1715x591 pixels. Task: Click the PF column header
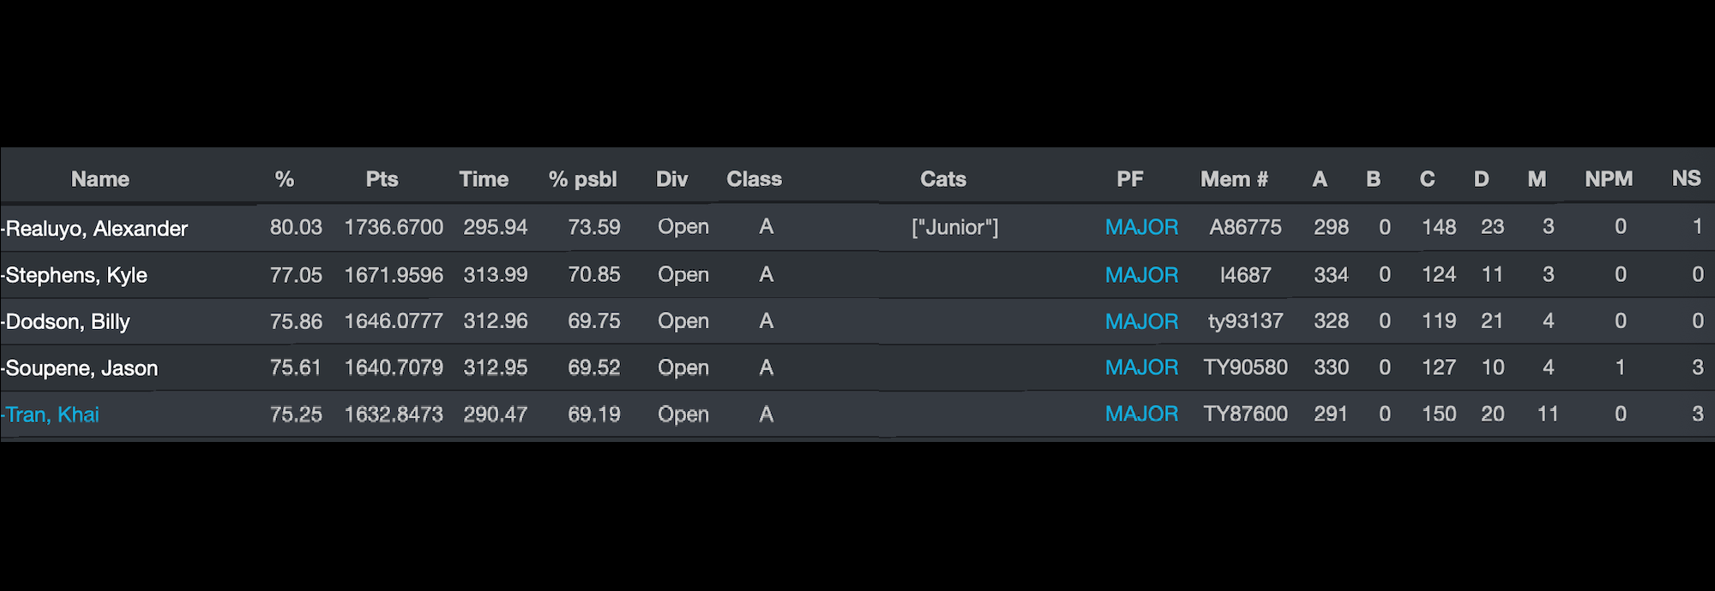(x=1129, y=179)
